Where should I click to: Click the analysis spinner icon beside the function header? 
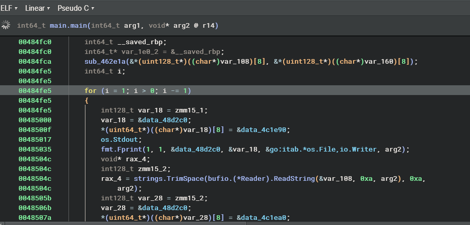[x=6, y=25]
